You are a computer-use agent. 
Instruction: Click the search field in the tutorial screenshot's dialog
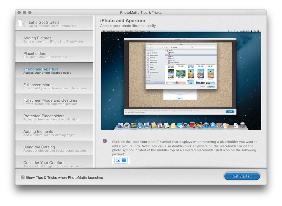pos(203,47)
